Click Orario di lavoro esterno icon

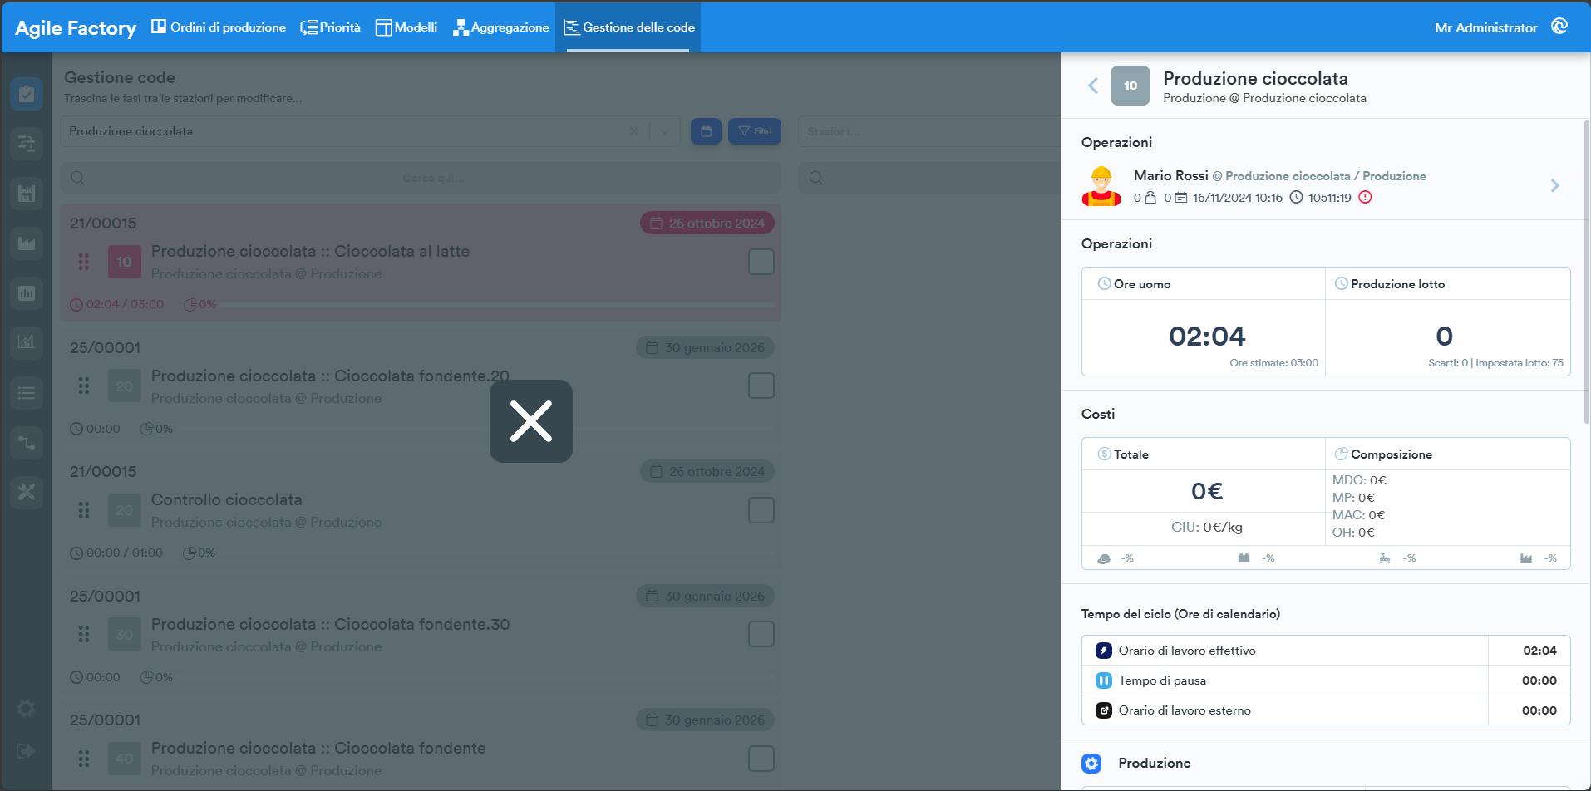click(x=1103, y=710)
